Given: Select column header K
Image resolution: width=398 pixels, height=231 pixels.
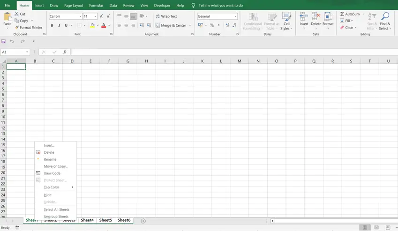Looking at the screenshot, I should coord(203,61).
